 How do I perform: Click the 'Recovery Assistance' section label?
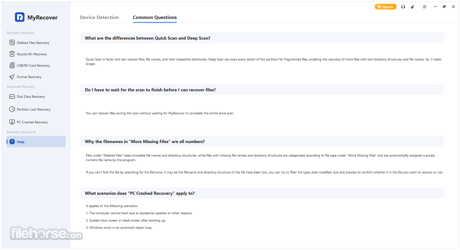coord(21,132)
